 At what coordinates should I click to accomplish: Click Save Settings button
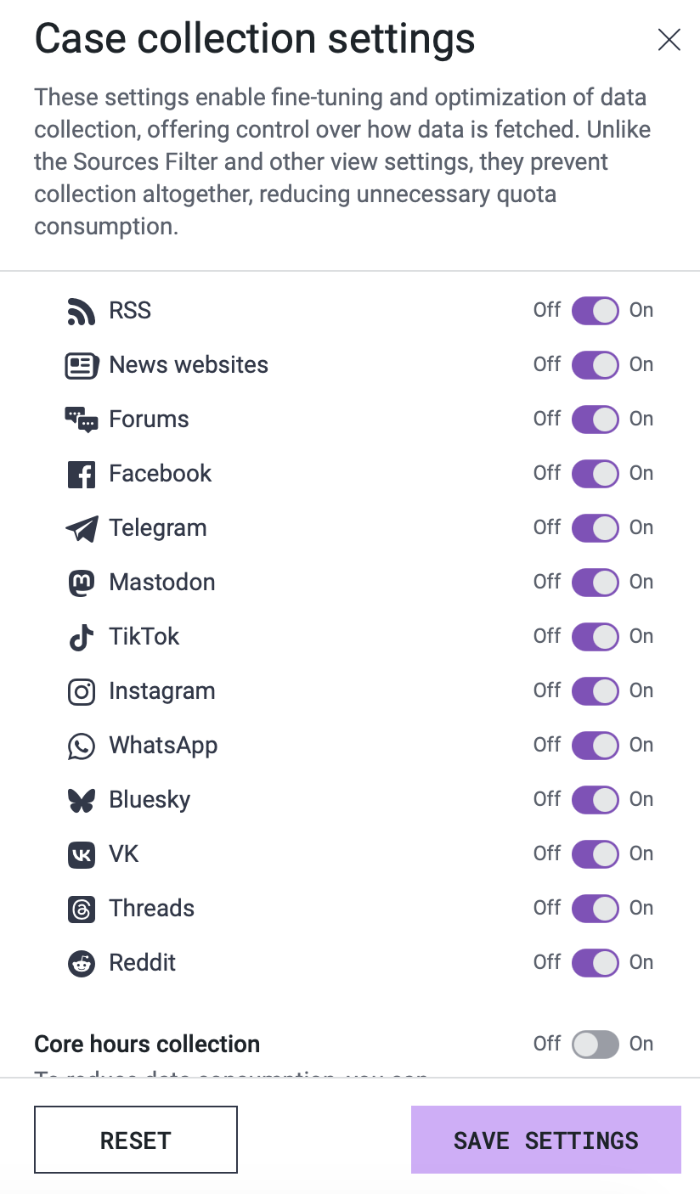point(545,1140)
